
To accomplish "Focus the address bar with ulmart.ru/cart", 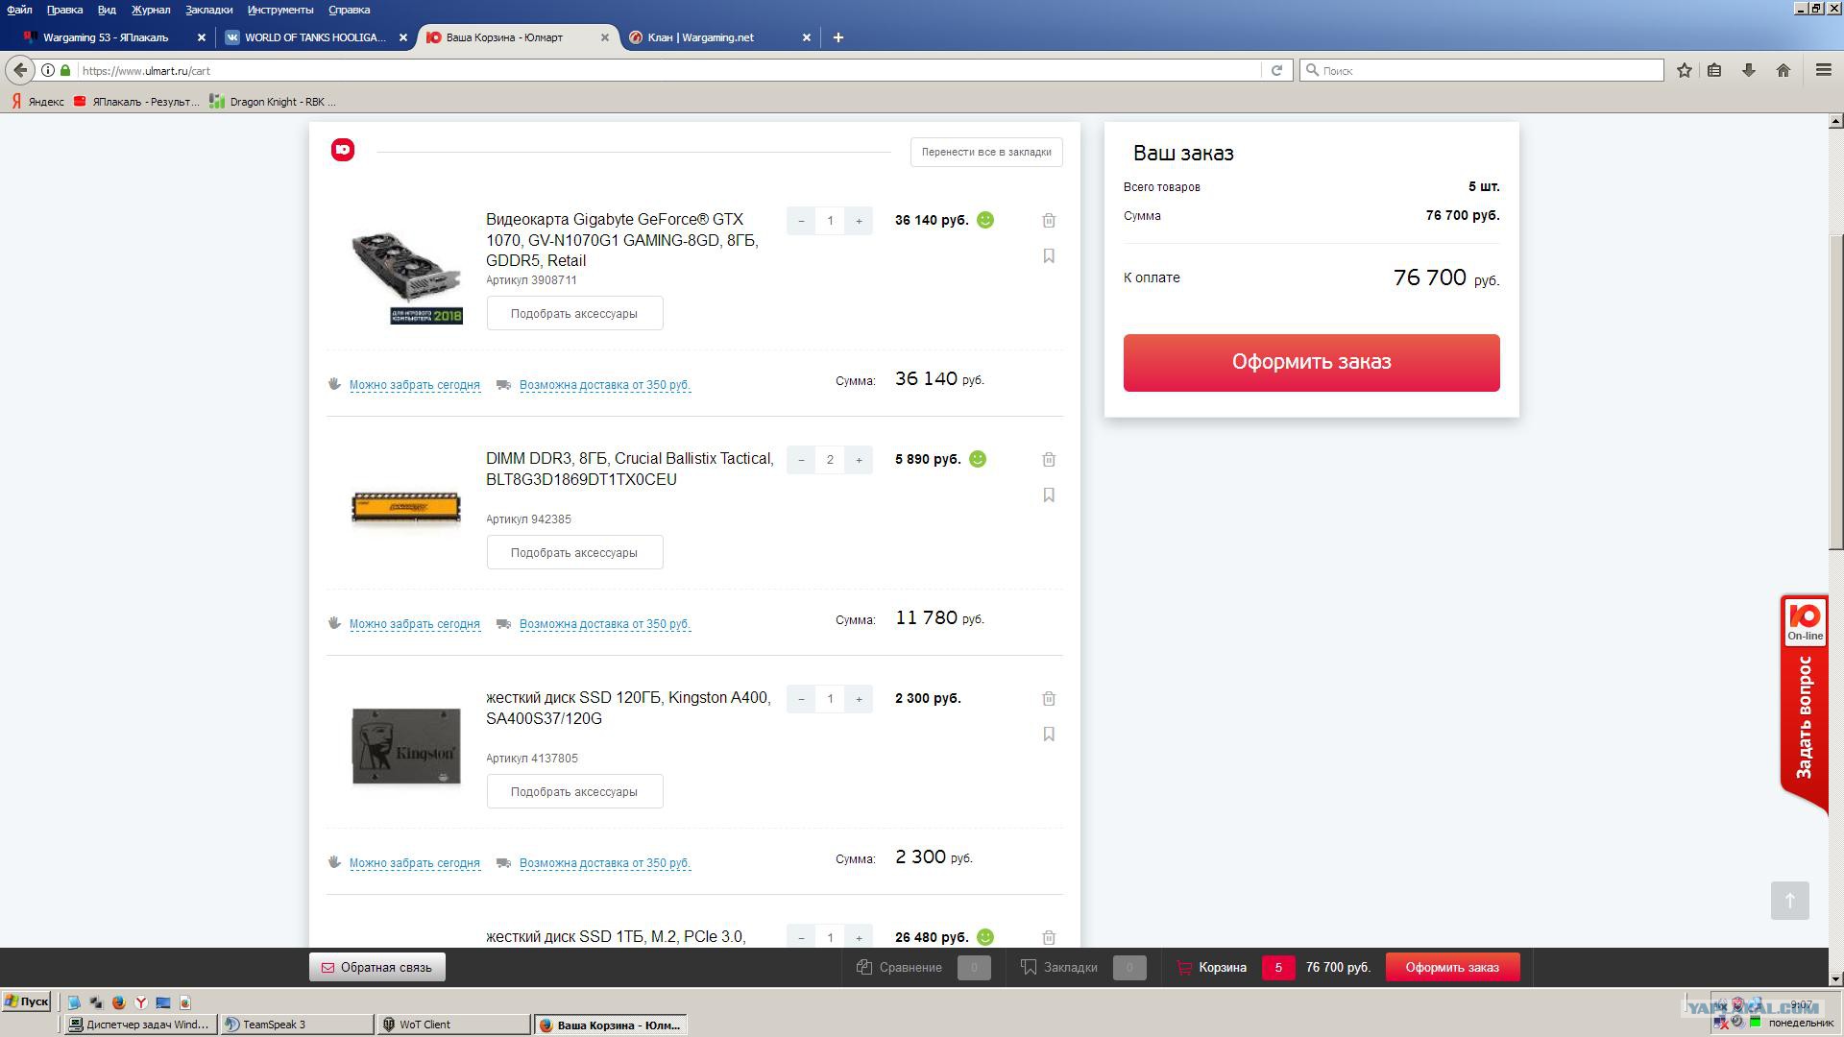I will click(668, 70).
